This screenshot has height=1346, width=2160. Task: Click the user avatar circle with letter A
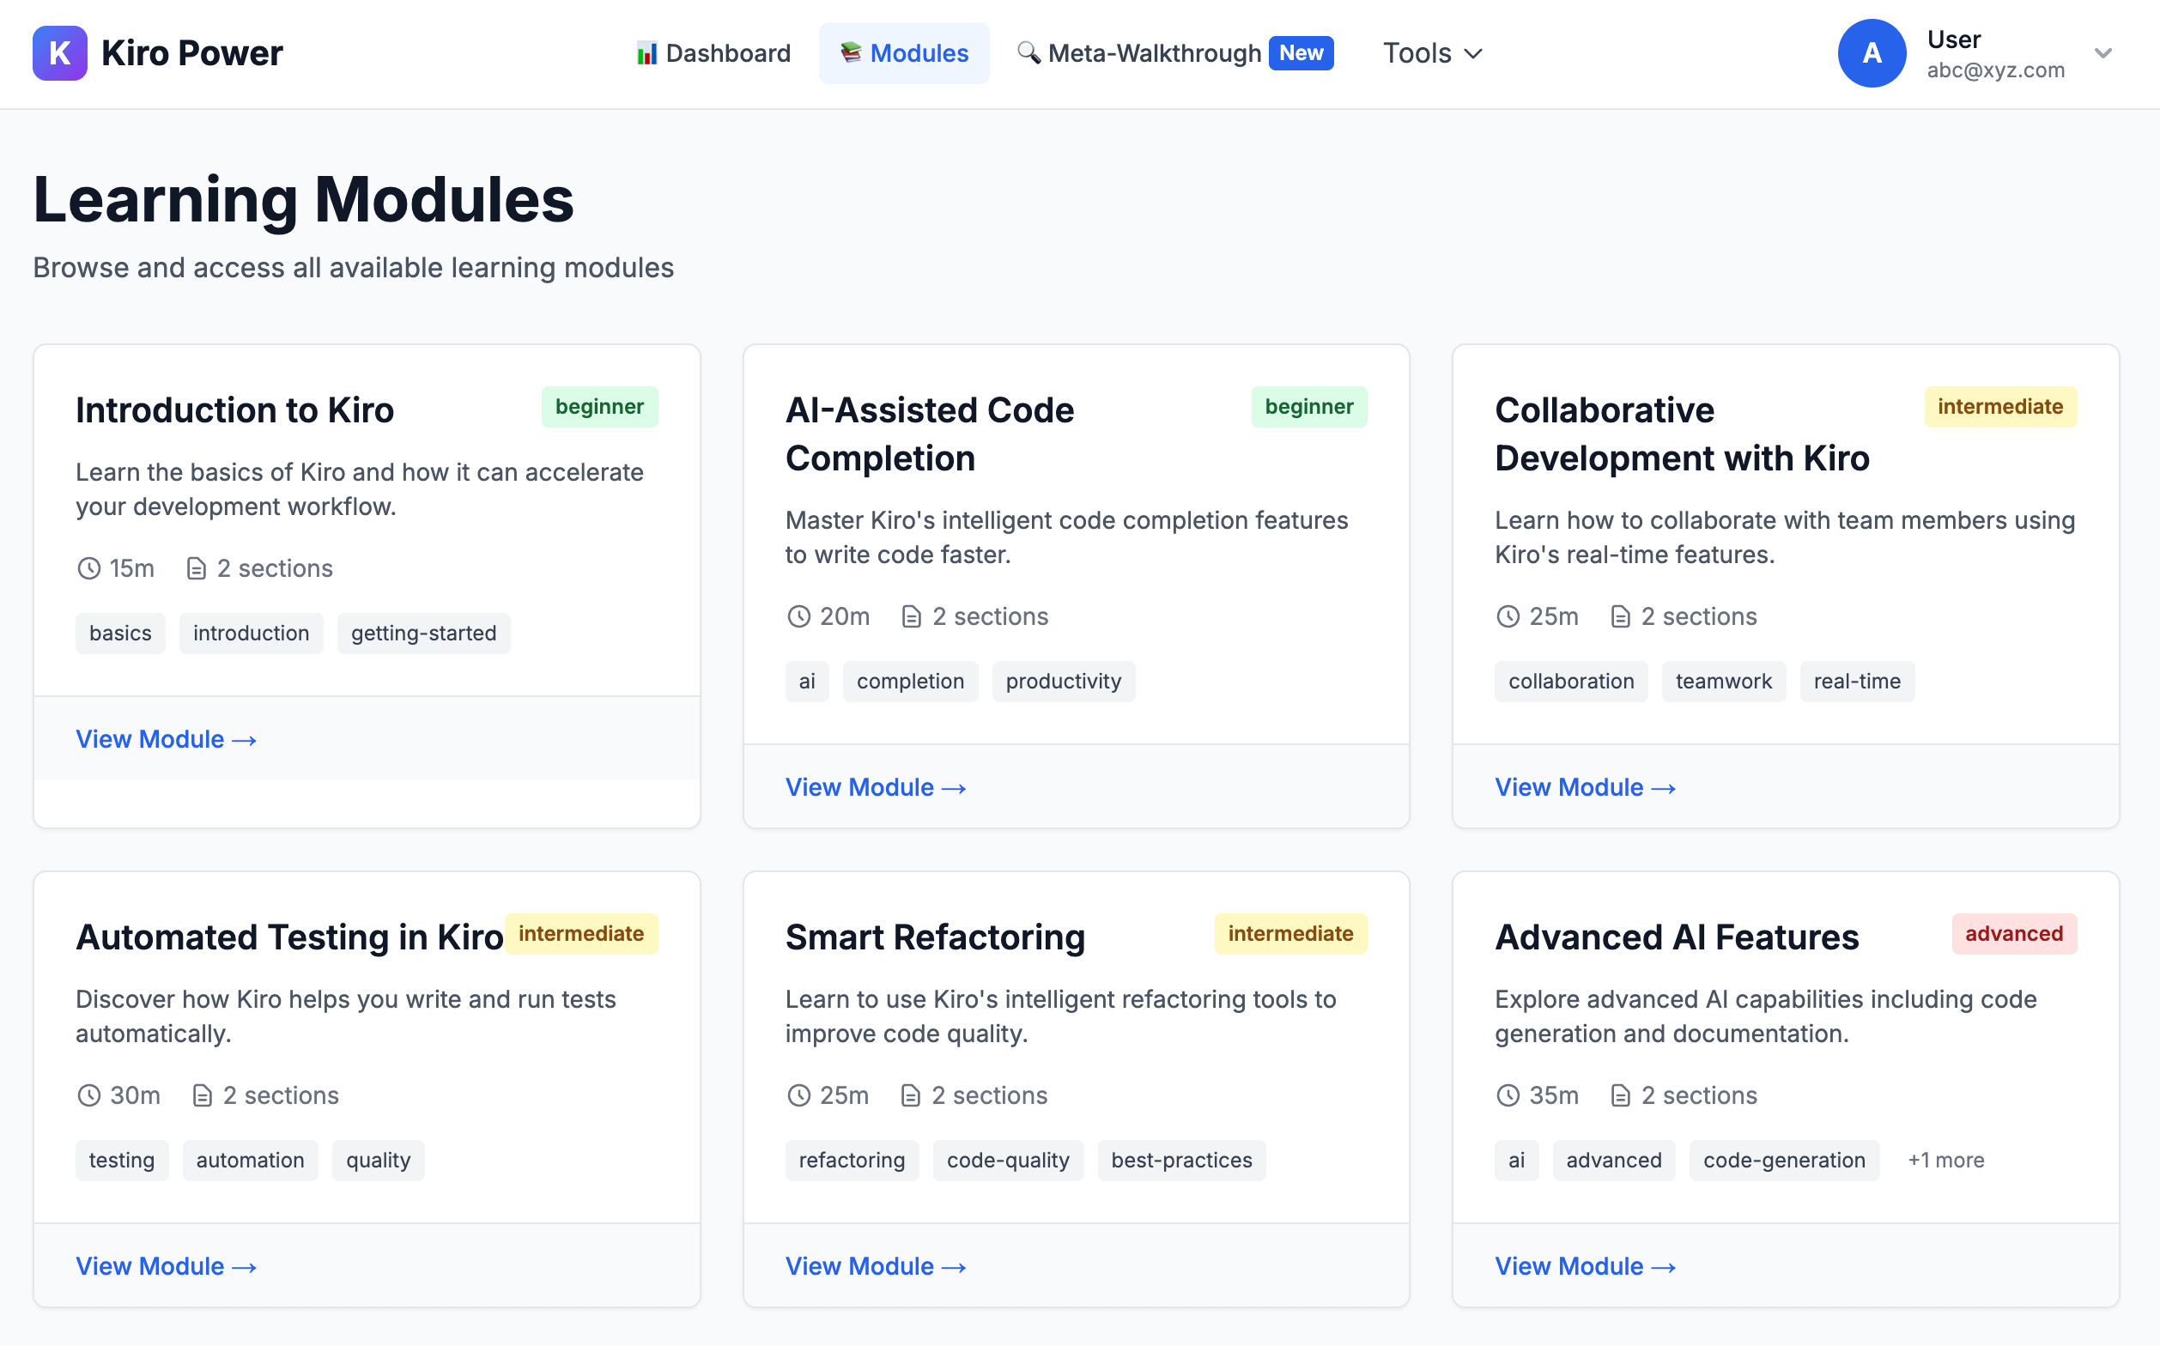[1872, 53]
